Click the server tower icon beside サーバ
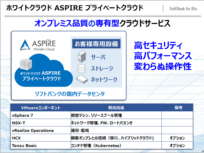The width and height of the screenshot is (204, 153). pos(82,57)
